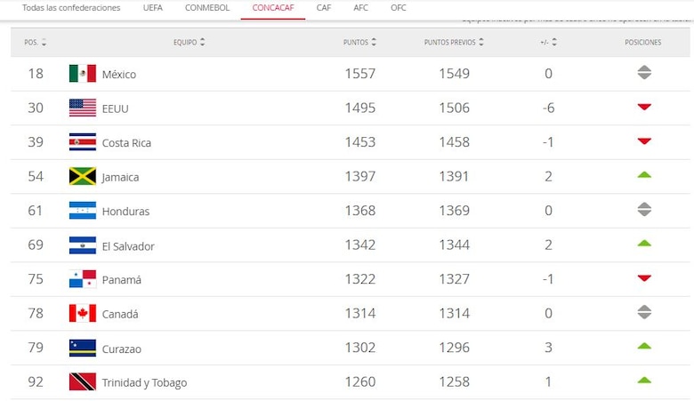Sort table by EQUIPO column
The height and width of the screenshot is (401, 694).
point(203,42)
